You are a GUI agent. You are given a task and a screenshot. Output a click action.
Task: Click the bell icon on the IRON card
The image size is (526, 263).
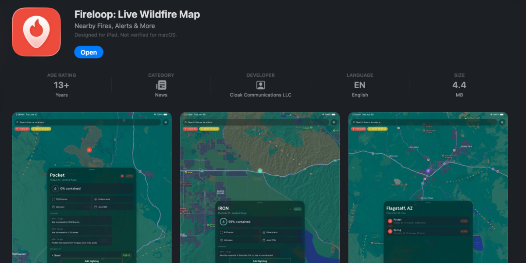coord(290,209)
